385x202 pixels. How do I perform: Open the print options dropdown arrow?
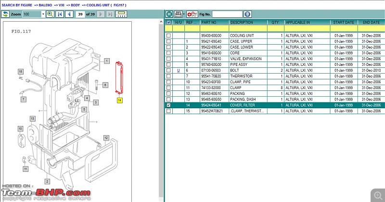pyautogui.click(x=184, y=14)
